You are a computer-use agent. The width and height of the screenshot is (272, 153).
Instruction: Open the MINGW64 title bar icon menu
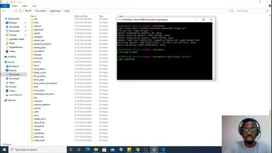119,20
